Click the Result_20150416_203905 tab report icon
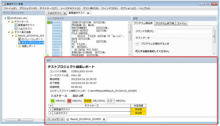 coord(67,119)
